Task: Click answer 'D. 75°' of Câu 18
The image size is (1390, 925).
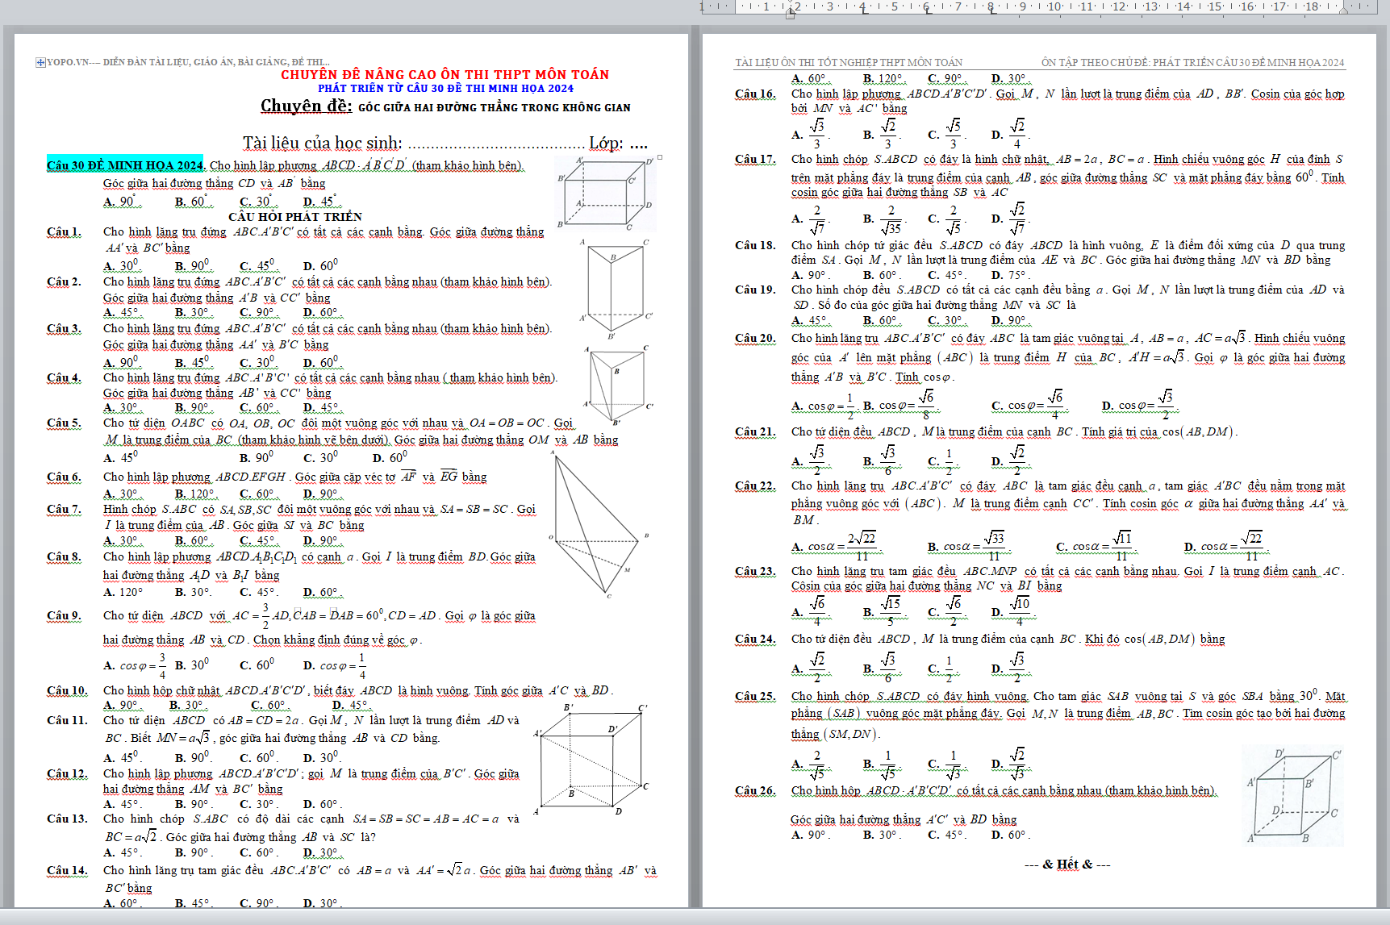Action: (x=1011, y=275)
